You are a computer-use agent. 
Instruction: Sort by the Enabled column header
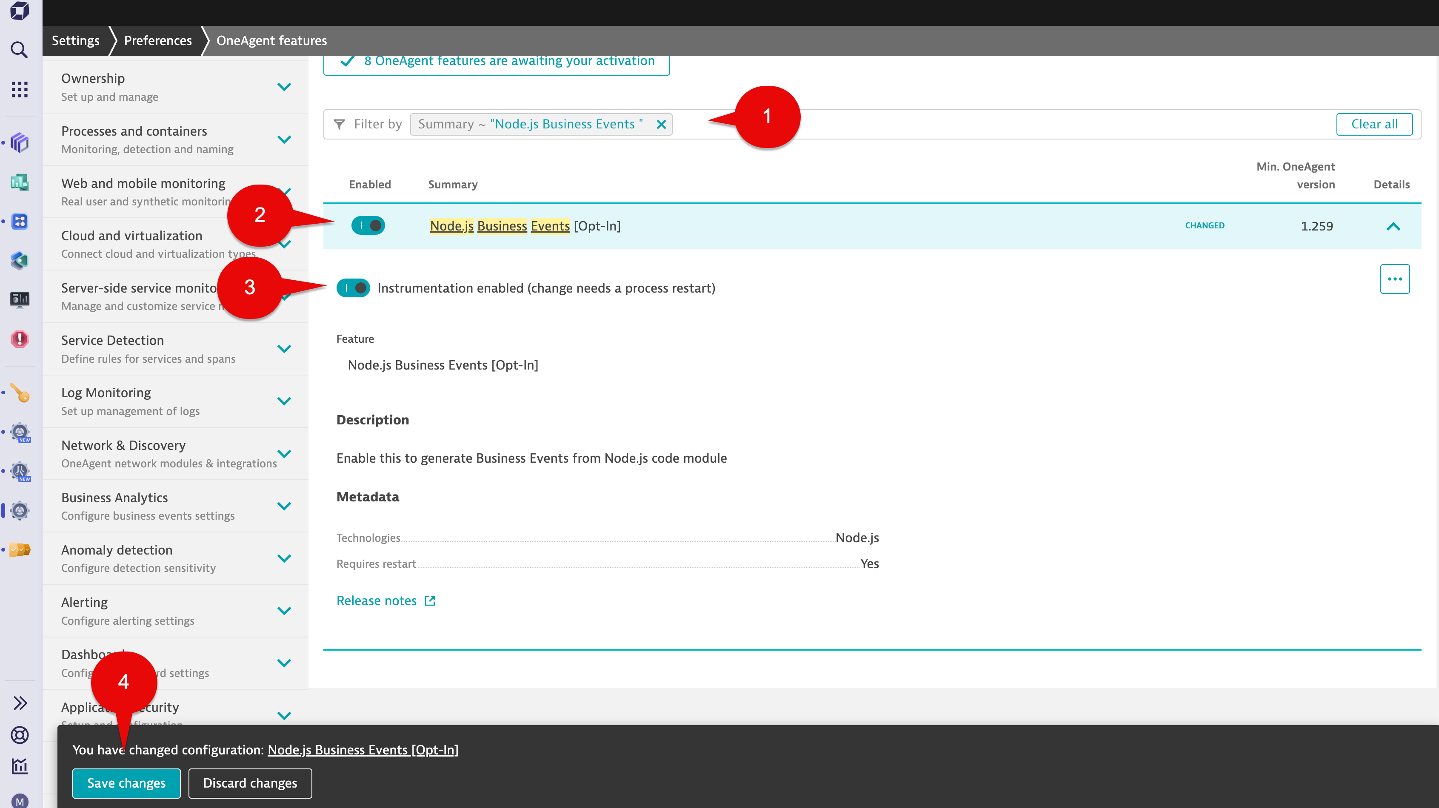[370, 184]
